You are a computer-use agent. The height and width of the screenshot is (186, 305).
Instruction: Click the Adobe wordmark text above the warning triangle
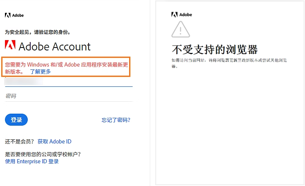tap(186, 14)
